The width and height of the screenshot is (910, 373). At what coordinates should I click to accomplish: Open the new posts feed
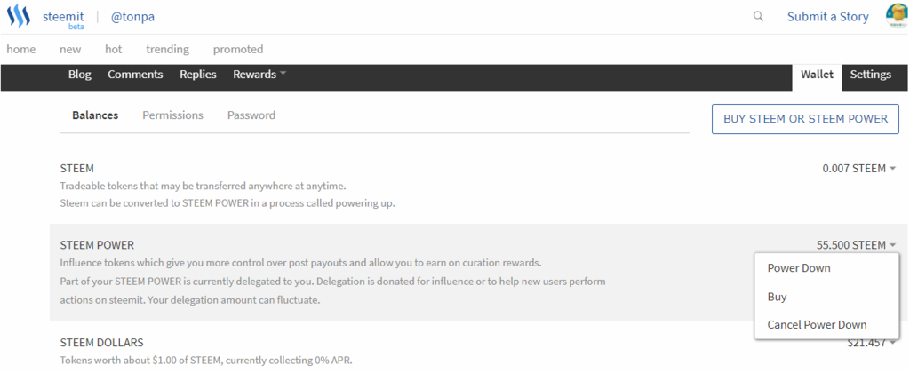(x=70, y=50)
